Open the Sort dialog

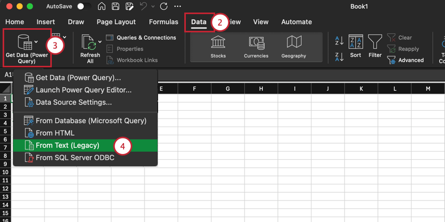(x=355, y=45)
